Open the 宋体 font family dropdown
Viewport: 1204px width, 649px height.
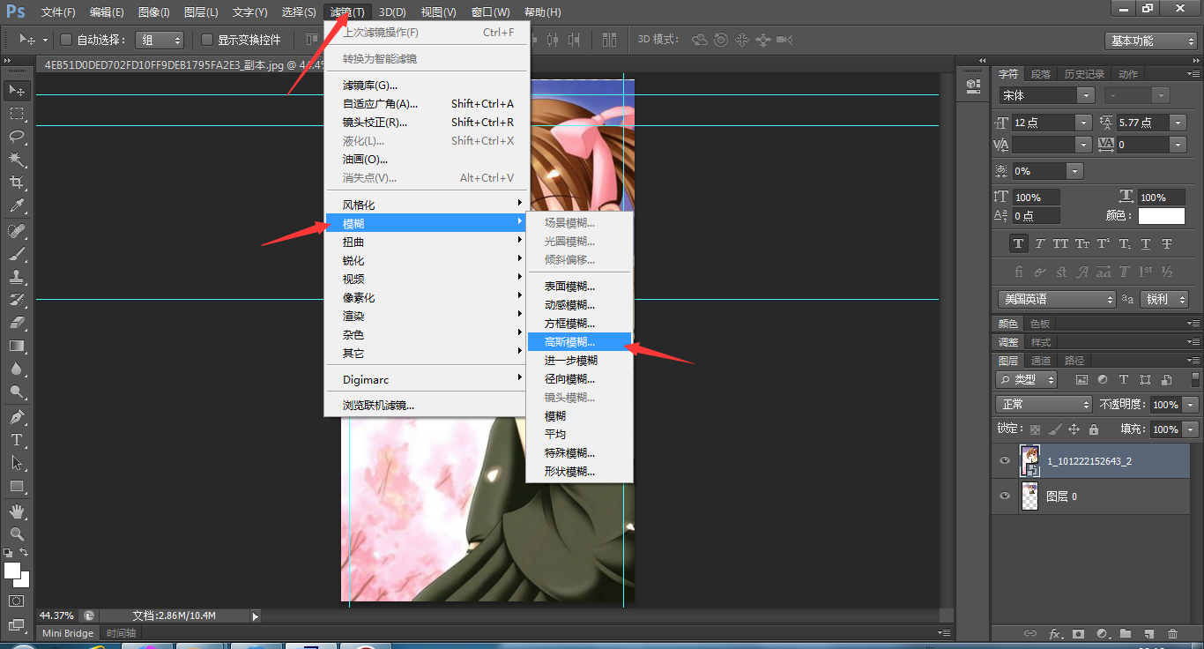[x=1086, y=95]
